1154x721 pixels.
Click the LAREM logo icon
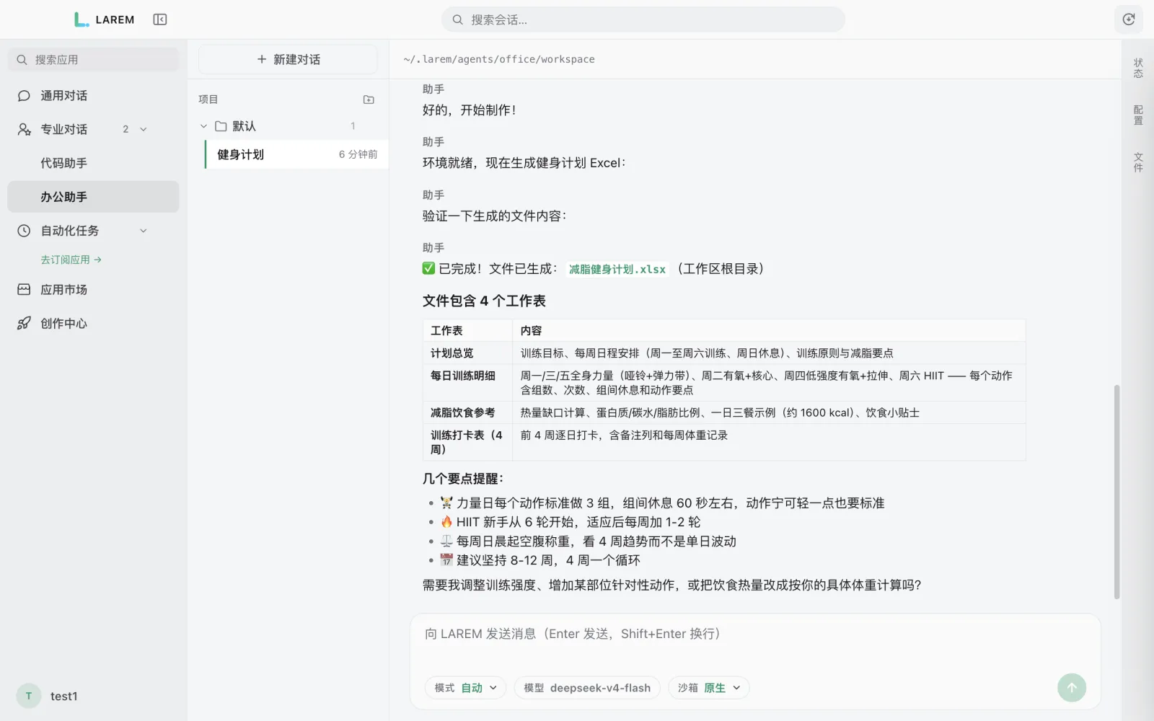(82, 19)
